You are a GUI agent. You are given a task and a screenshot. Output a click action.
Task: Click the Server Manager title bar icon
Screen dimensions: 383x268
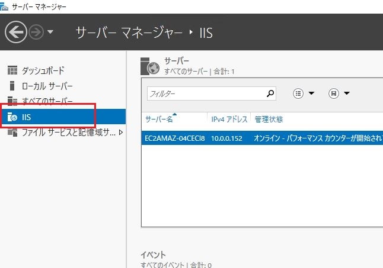[4, 7]
